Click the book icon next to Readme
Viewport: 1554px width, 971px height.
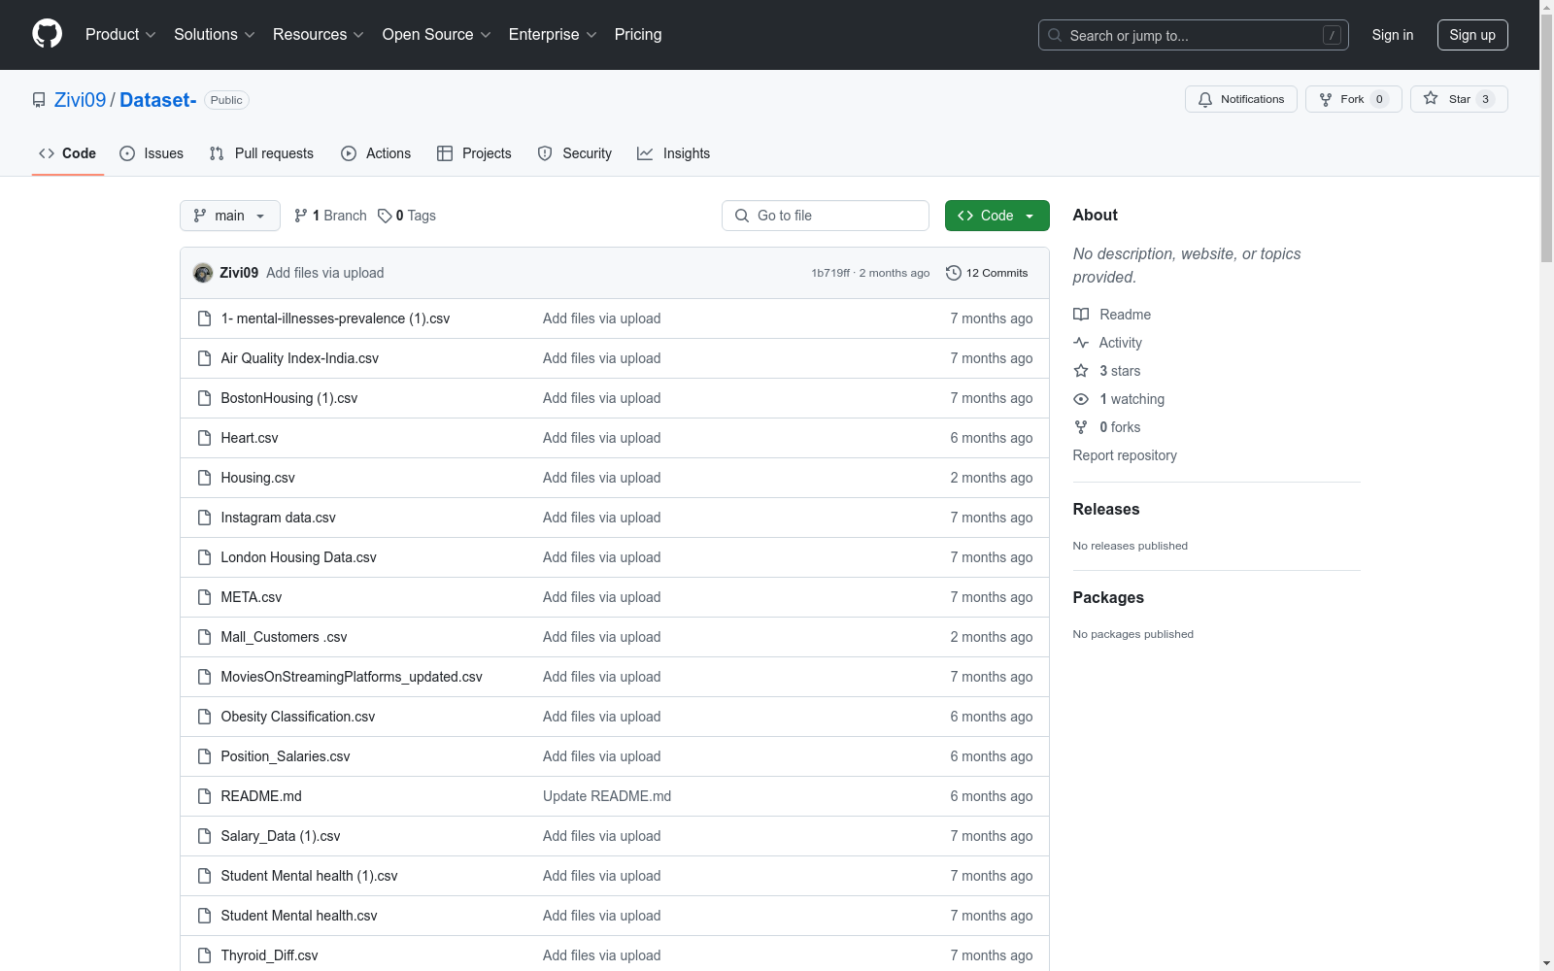coord(1081,315)
